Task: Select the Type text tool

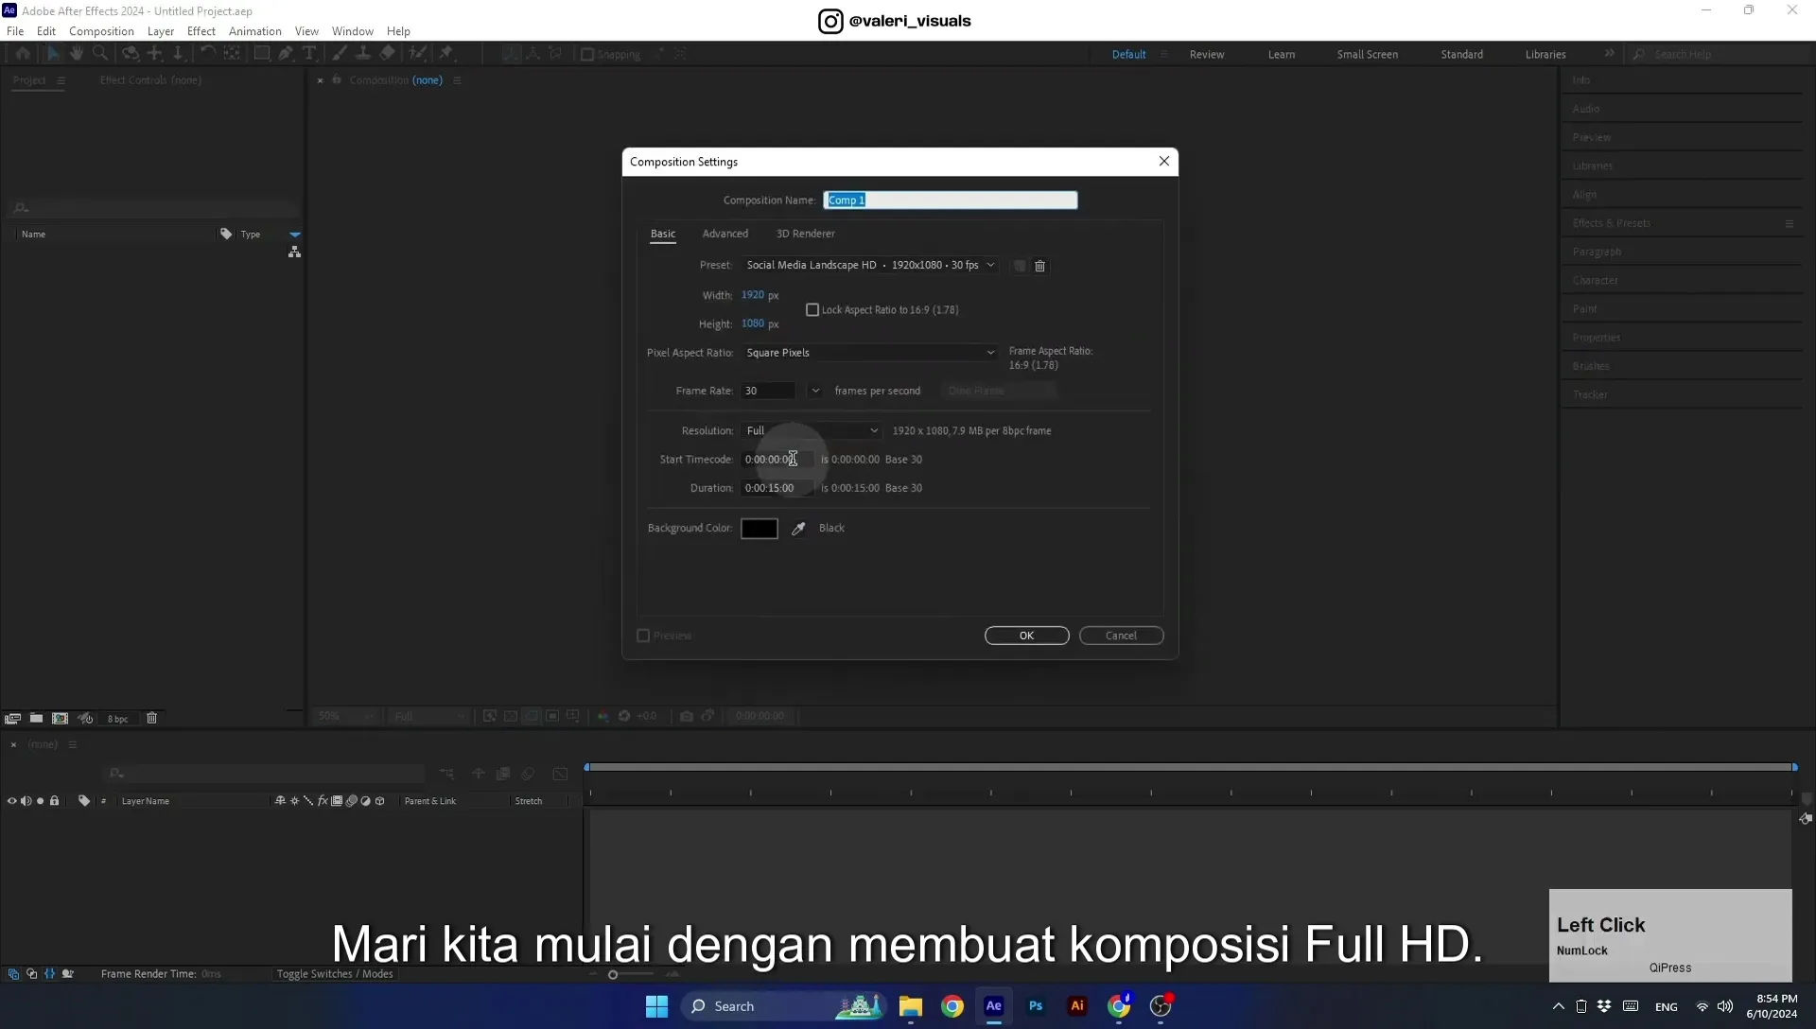Action: click(x=309, y=54)
